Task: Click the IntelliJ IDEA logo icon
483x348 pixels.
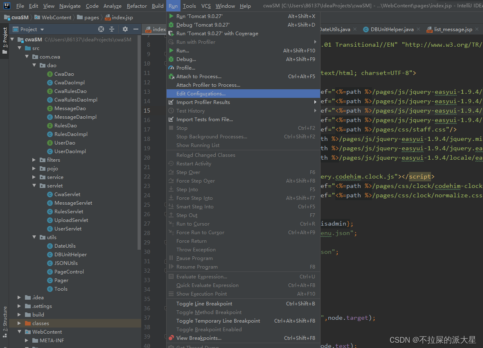Action: tap(7, 6)
